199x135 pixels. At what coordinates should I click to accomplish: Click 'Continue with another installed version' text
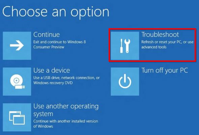pos(66,121)
